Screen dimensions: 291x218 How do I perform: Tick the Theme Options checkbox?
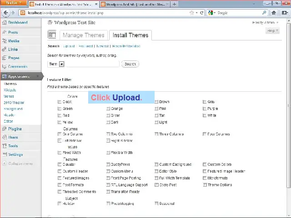coord(205,185)
